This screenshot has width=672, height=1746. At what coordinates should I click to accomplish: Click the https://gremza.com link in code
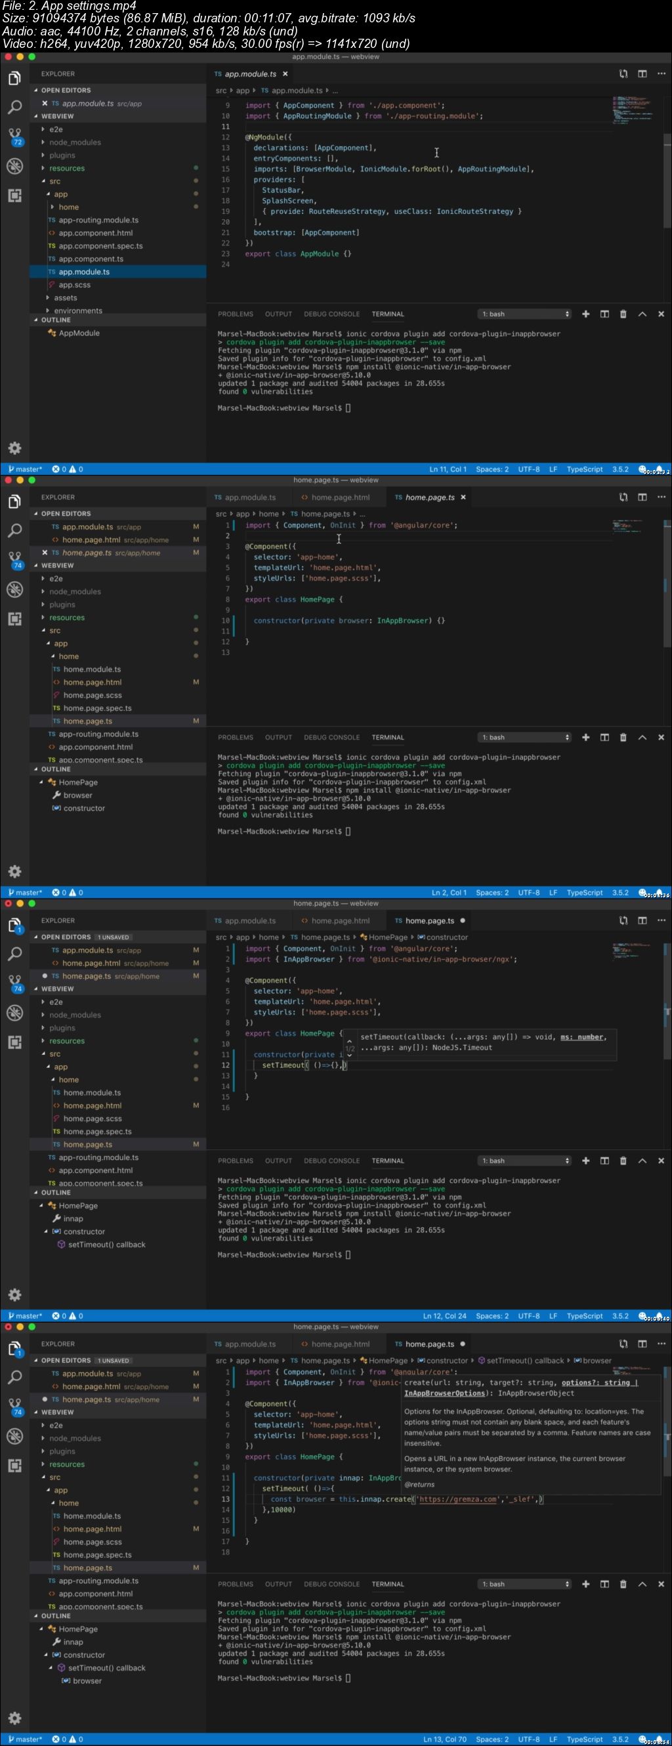(x=458, y=1499)
